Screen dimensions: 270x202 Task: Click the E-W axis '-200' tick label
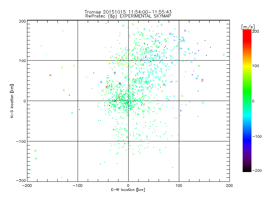point(27,186)
